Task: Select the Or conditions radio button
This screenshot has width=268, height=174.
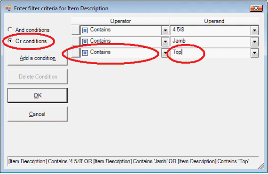Action: point(10,41)
